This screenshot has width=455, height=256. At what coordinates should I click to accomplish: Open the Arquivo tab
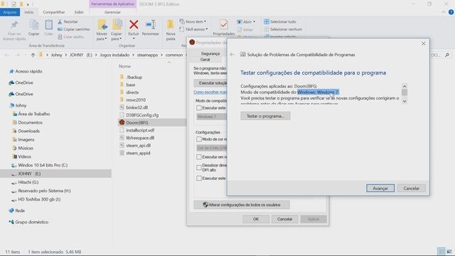[10, 12]
